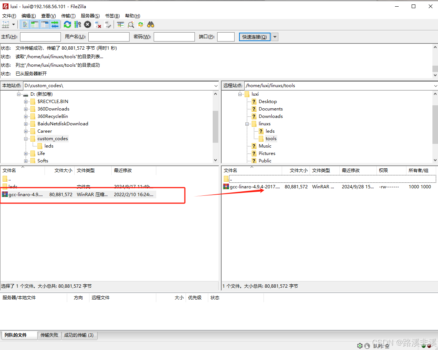Click the Refresh file listing icon
438x350 pixels.
click(67, 24)
